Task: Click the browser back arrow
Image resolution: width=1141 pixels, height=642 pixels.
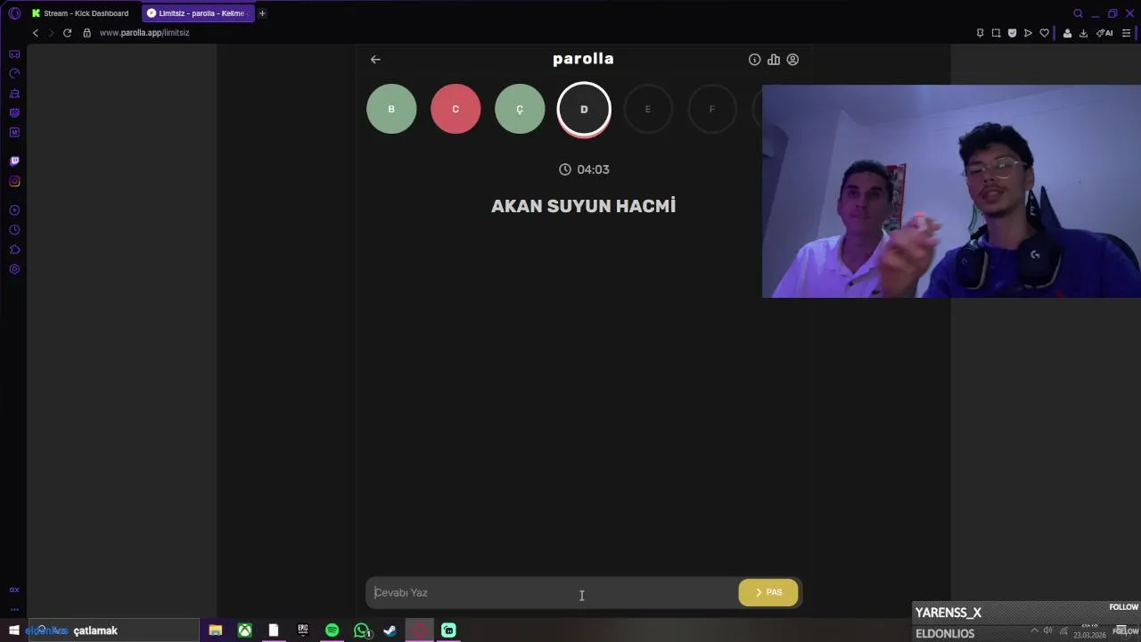Action: click(x=36, y=33)
